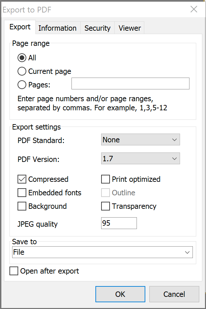Open the Save to dropdown
The image size is (206, 309).
(101, 252)
